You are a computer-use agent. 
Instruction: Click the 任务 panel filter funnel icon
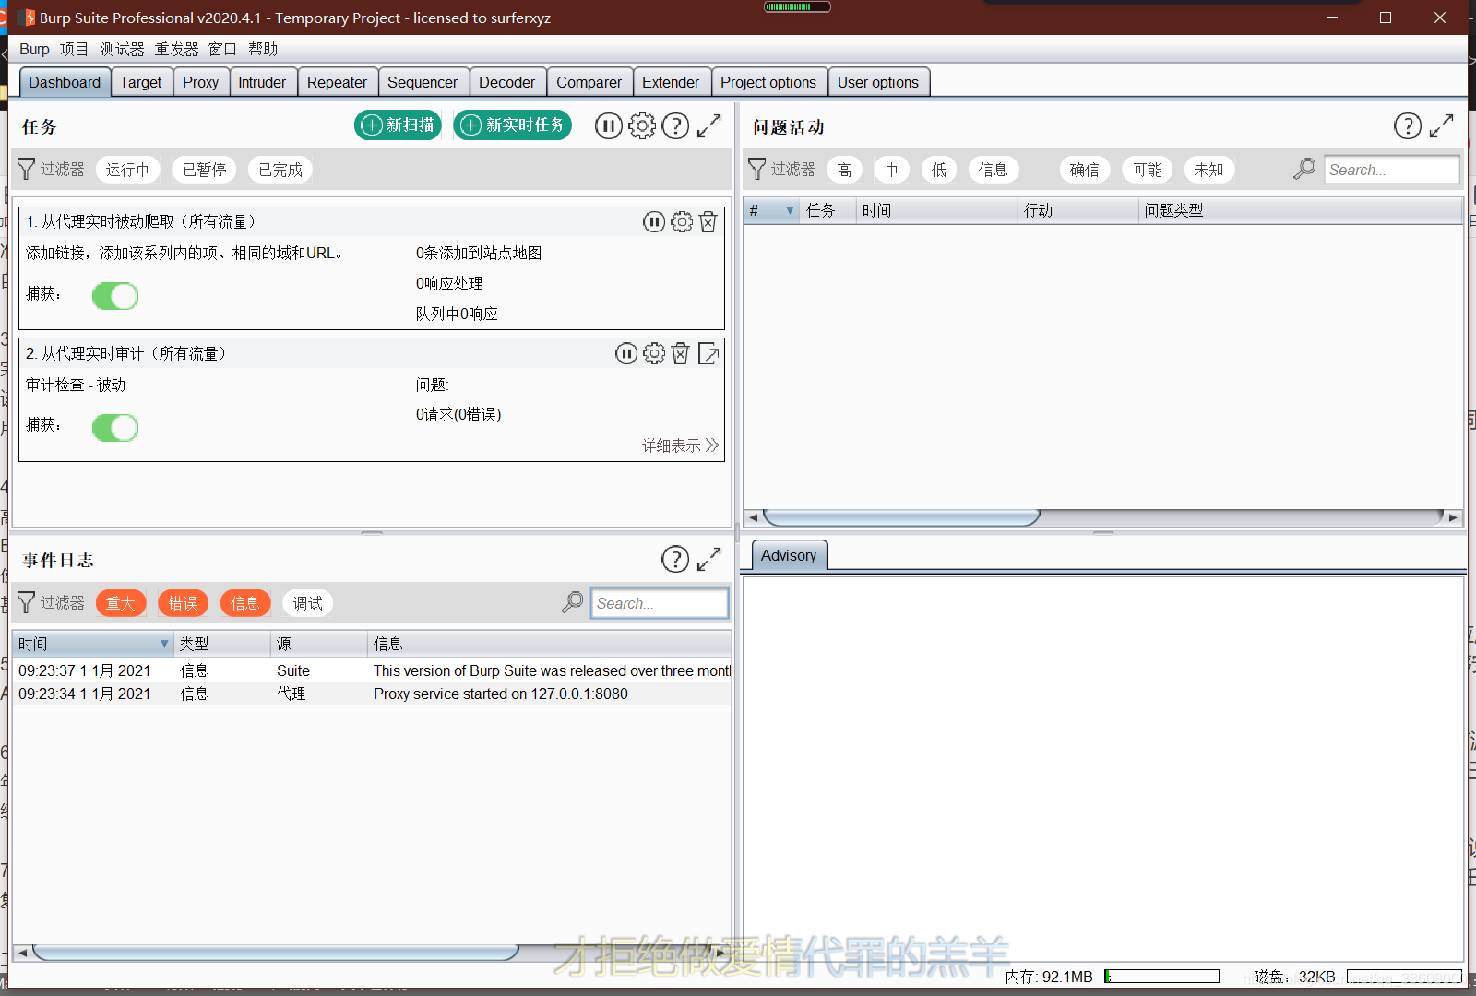pyautogui.click(x=27, y=169)
